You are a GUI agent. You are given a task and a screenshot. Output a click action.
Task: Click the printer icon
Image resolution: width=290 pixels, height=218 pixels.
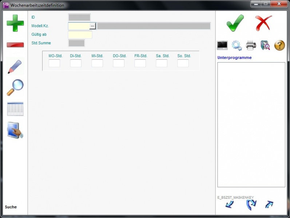[x=251, y=45]
